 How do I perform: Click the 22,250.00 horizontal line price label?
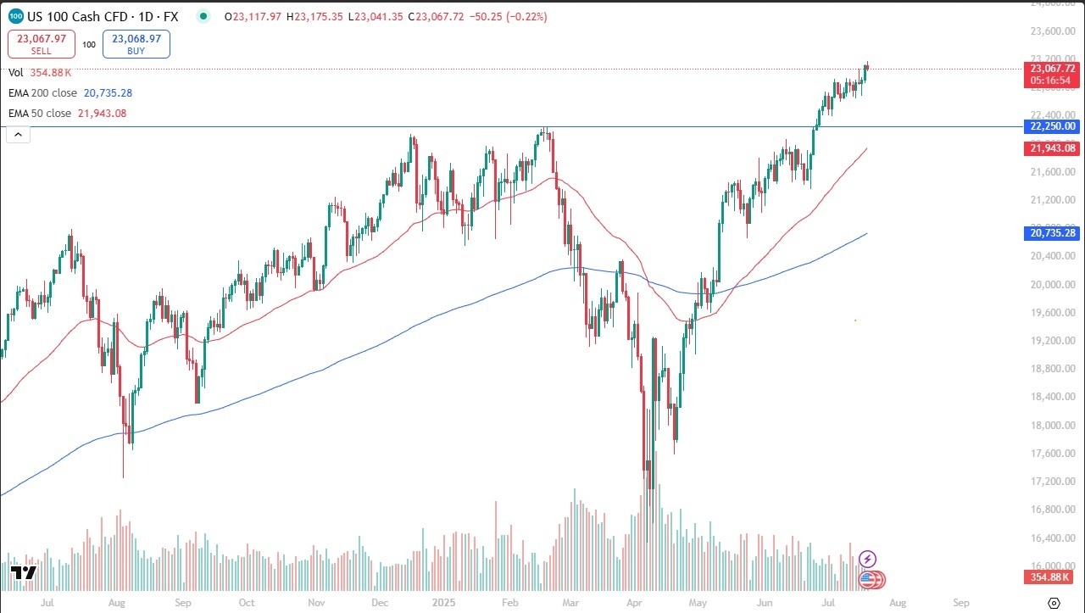[x=1053, y=126]
